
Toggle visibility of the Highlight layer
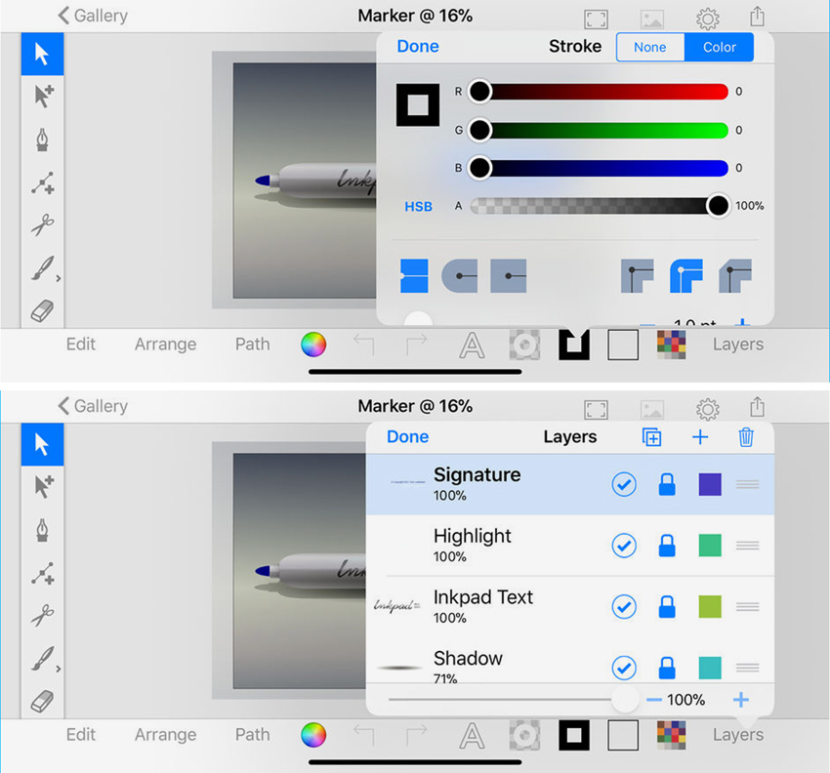[x=624, y=546]
